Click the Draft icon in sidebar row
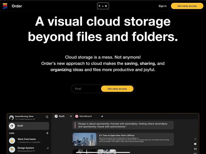The height and width of the screenshot is (154, 206). point(12,126)
